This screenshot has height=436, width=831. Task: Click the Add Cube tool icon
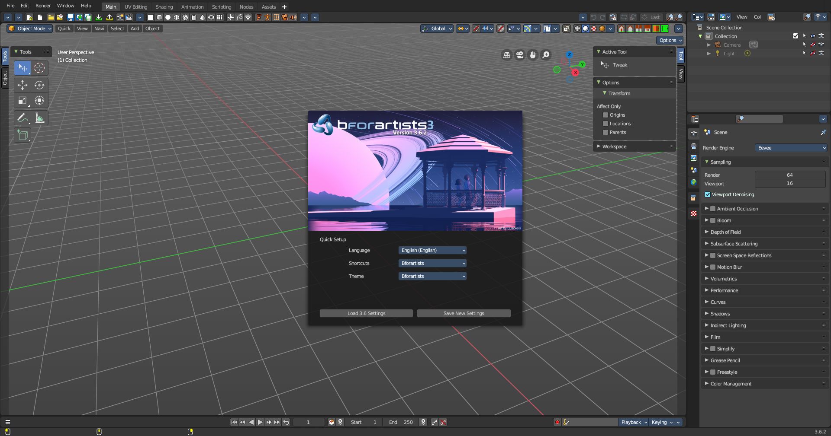tap(22, 135)
